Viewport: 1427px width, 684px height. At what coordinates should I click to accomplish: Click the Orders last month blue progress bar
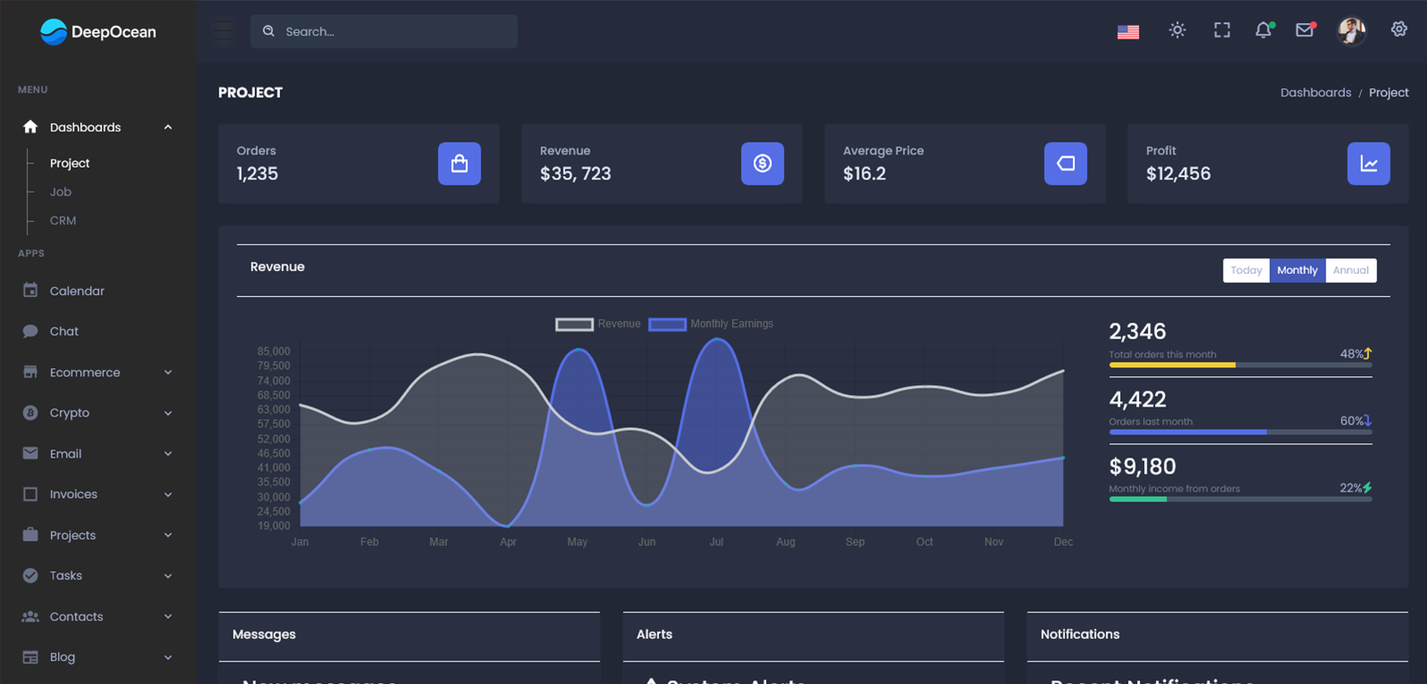1240,432
